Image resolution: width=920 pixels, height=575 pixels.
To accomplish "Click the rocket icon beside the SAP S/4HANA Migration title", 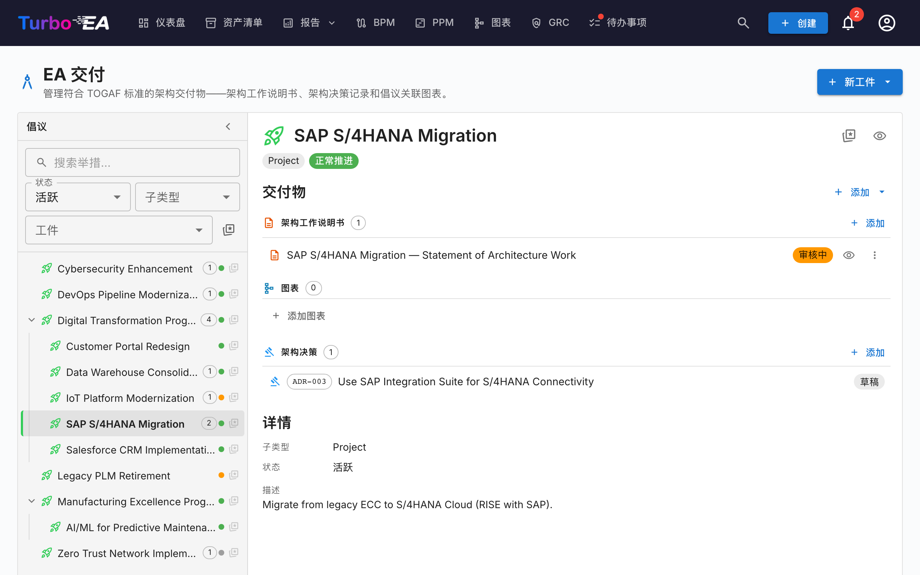I will point(274,136).
